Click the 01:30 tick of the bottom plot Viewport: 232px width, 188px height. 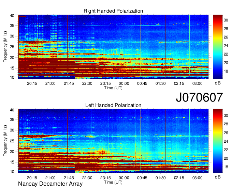coord(161,178)
